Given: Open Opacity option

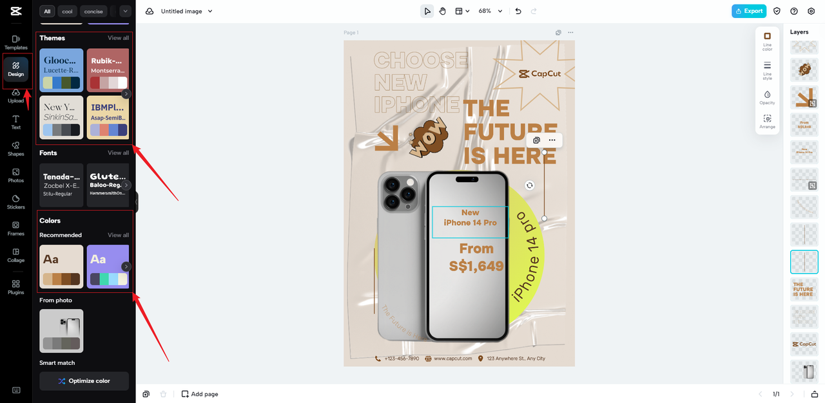Looking at the screenshot, I should pos(767,97).
